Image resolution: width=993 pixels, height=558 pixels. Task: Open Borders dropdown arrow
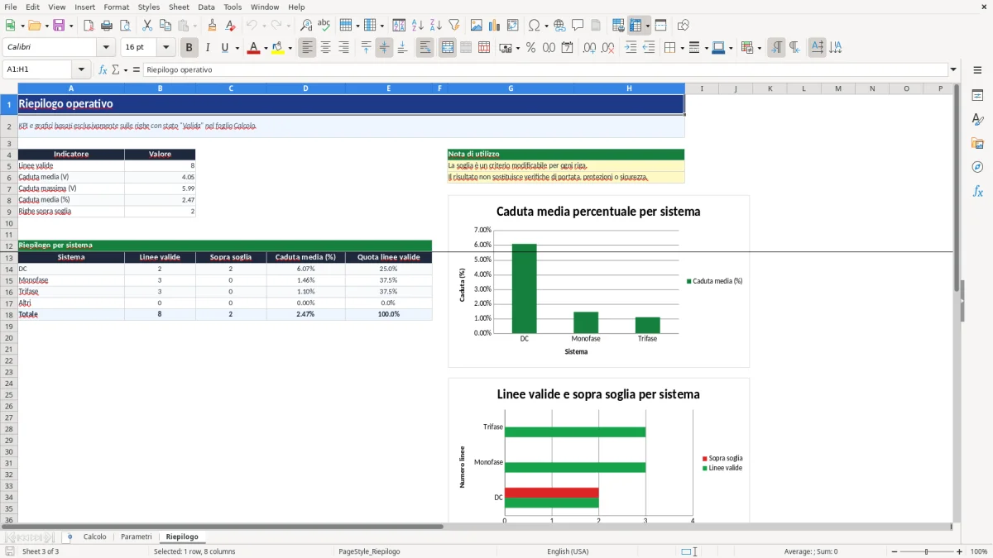coord(682,48)
